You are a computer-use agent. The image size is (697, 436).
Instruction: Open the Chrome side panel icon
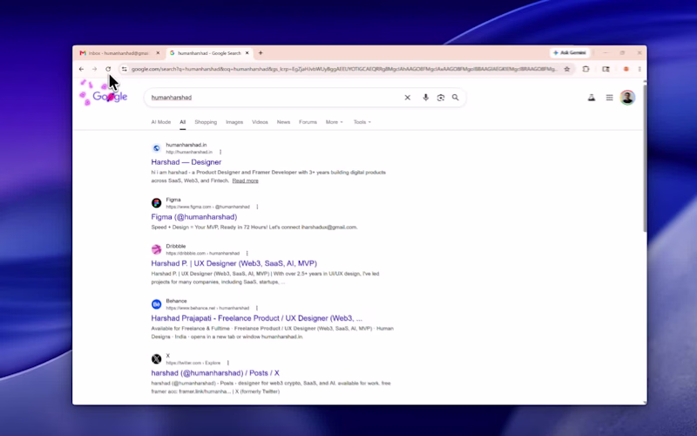[606, 69]
